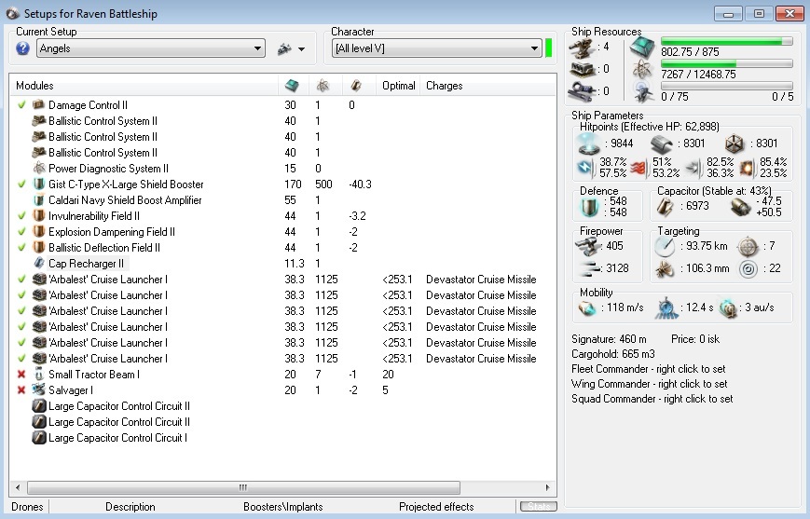Click the Cap Recharger II module icon
The height and width of the screenshot is (519, 810).
click(x=39, y=264)
